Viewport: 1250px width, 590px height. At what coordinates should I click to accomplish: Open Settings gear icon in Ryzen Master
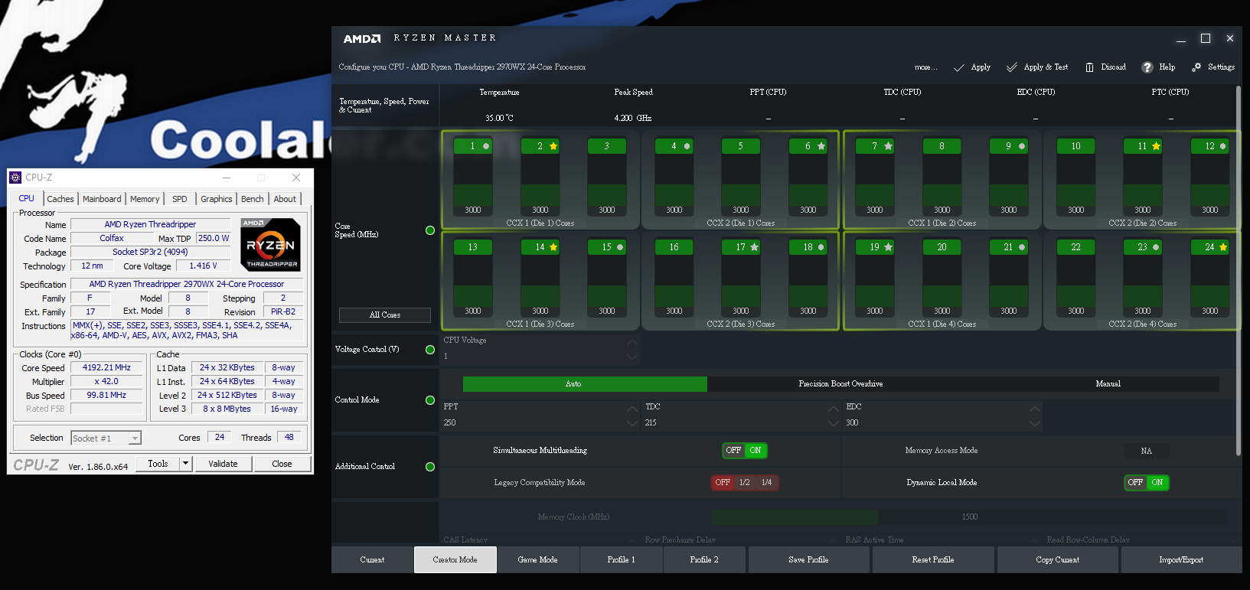[x=1196, y=67]
